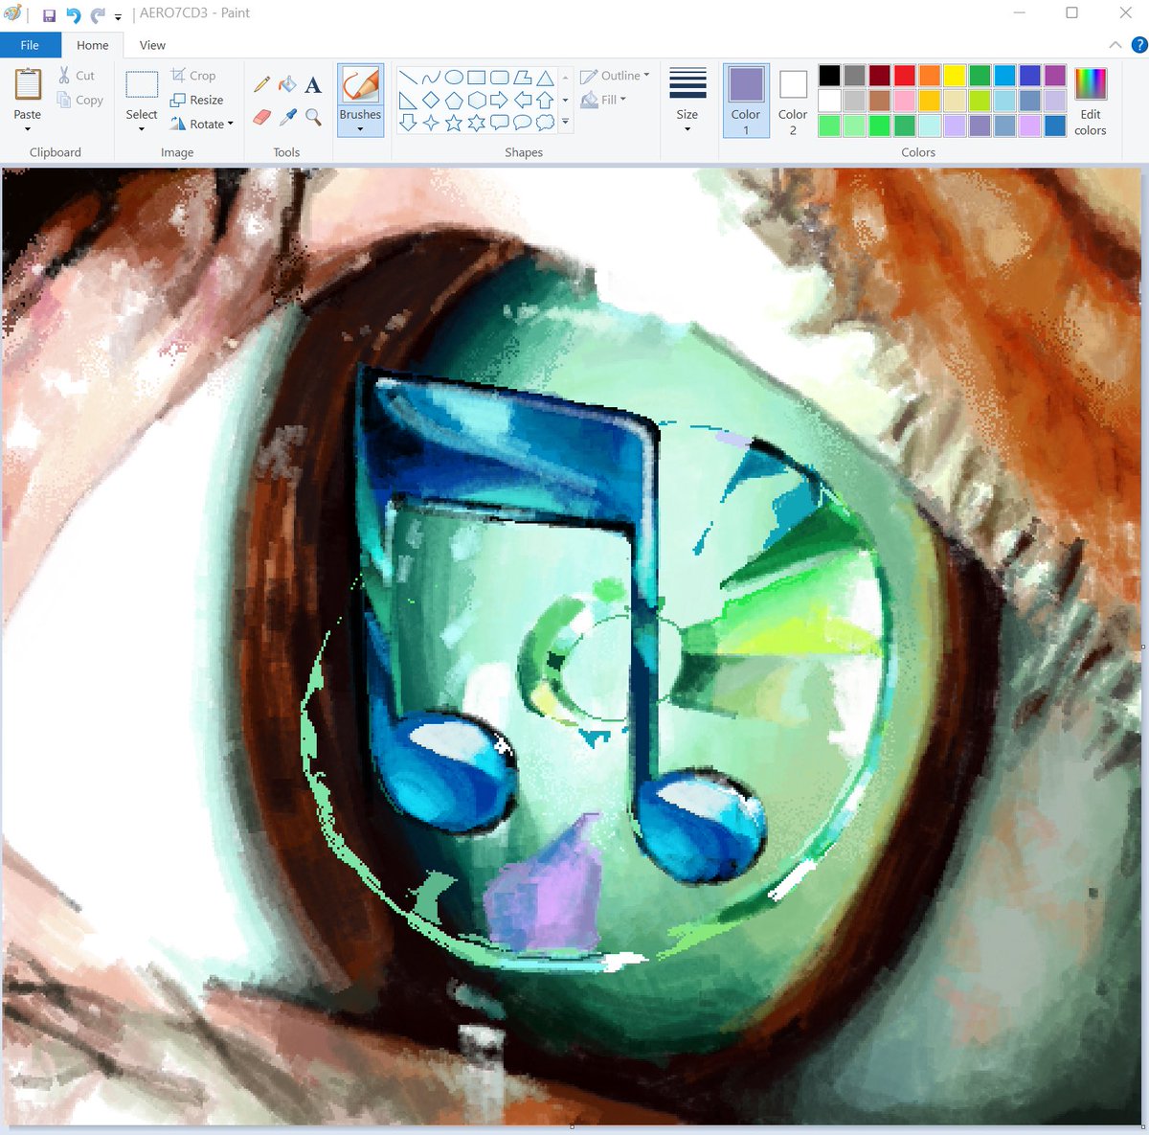Screen dimensions: 1149x1135
Task: Choose the Four-point star shape
Action: click(431, 122)
